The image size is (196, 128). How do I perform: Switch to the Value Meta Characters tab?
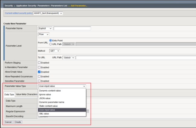[27, 94]
